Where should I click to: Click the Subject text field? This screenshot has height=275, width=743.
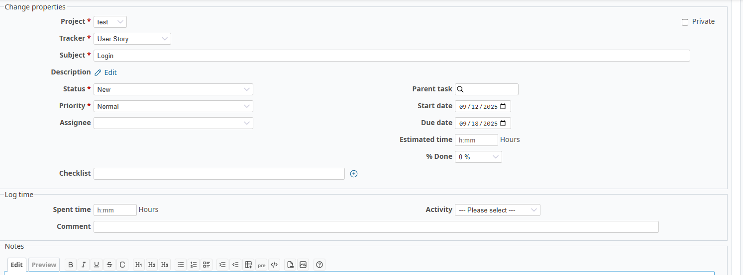point(391,56)
